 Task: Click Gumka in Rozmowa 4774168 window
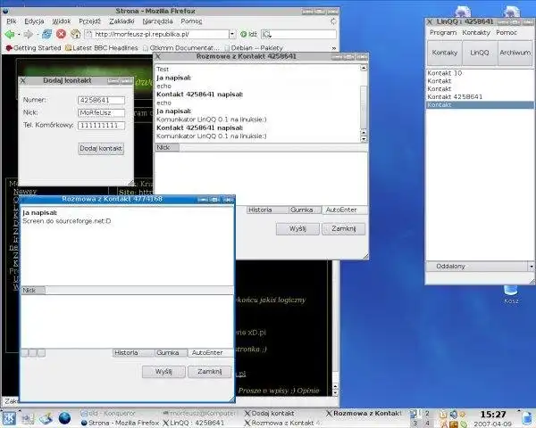click(171, 352)
